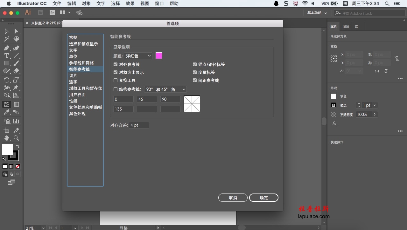Expand the 90° 和 45° 角 dropdown
Image resolution: width=407 pixels, height=230 pixels.
pyautogui.click(x=165, y=89)
